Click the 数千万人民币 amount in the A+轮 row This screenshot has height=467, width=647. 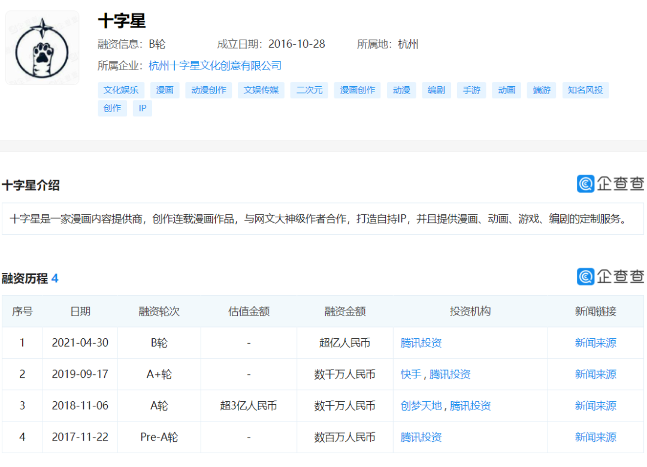[x=345, y=374]
